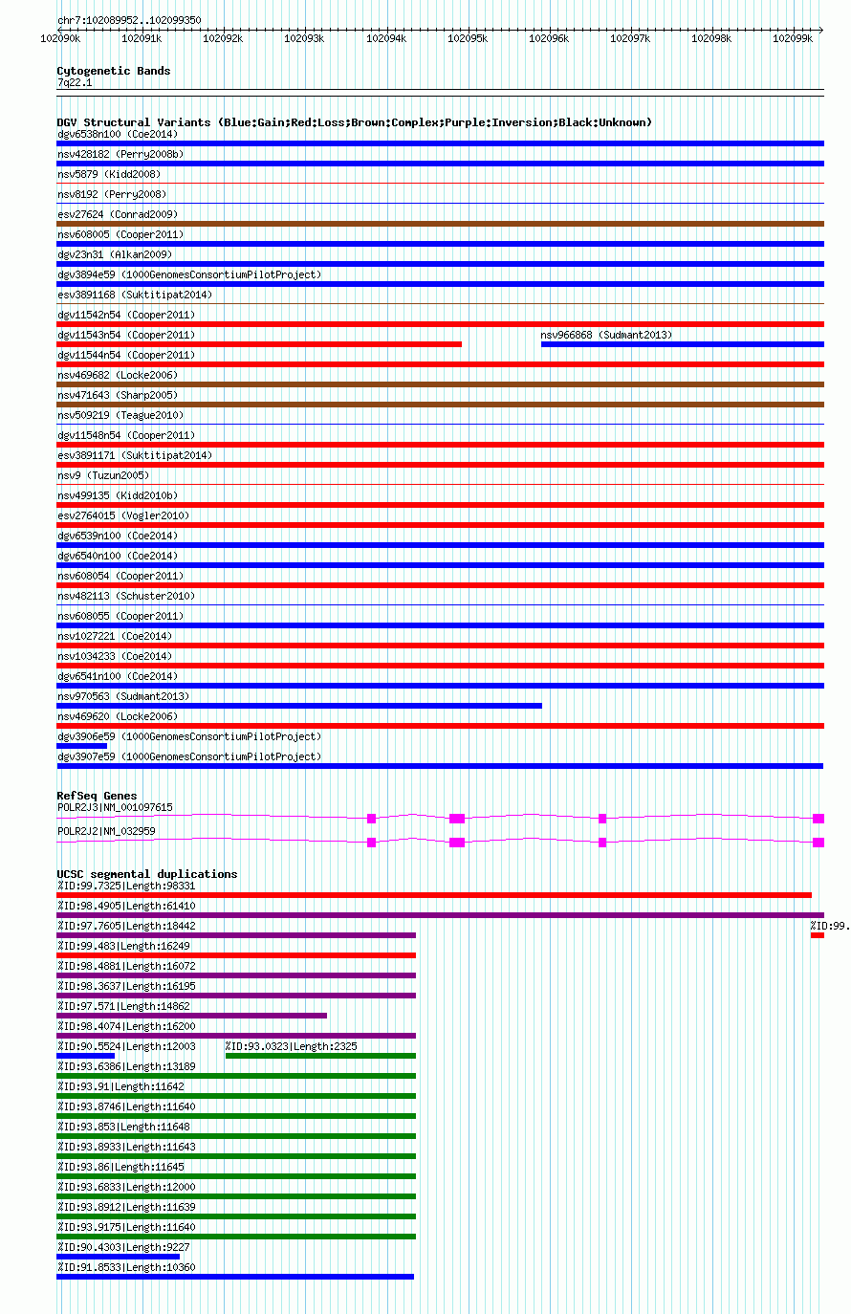Select the nsv499135 (Kidd2010b) label
The height and width of the screenshot is (1314, 851).
click(x=118, y=495)
